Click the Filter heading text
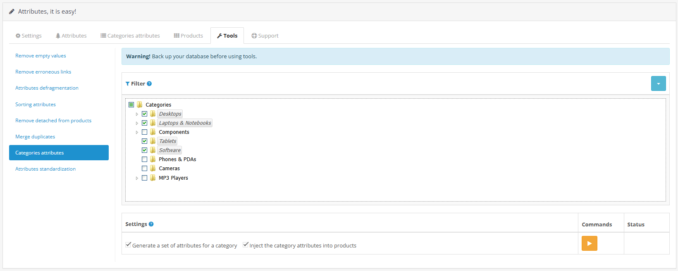Viewport: 678px width, 271px height. click(138, 83)
